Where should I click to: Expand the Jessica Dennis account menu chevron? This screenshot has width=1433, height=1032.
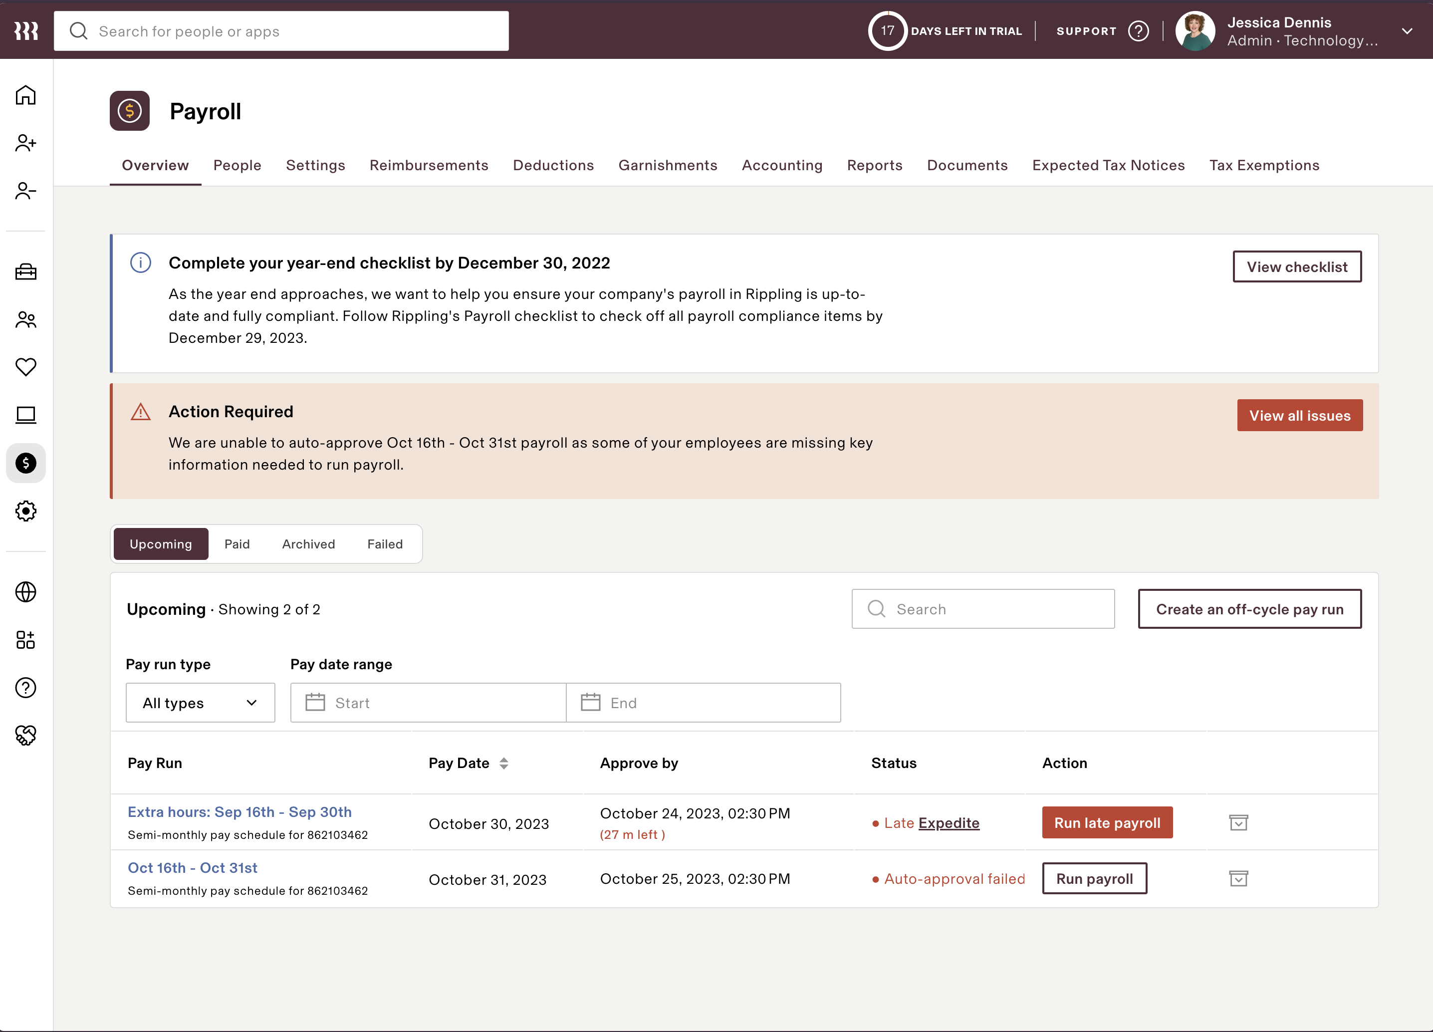pyautogui.click(x=1407, y=31)
